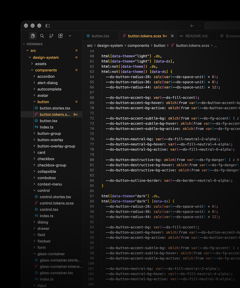Open button.tsx in the explorer
The height and width of the screenshot is (288, 240).
click(48, 121)
